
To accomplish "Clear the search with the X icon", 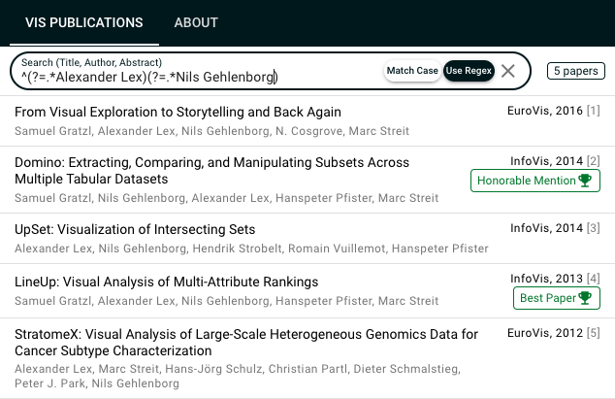I will (x=508, y=71).
